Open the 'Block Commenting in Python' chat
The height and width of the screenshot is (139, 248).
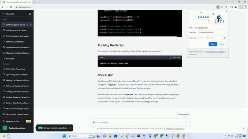(x=17, y=109)
